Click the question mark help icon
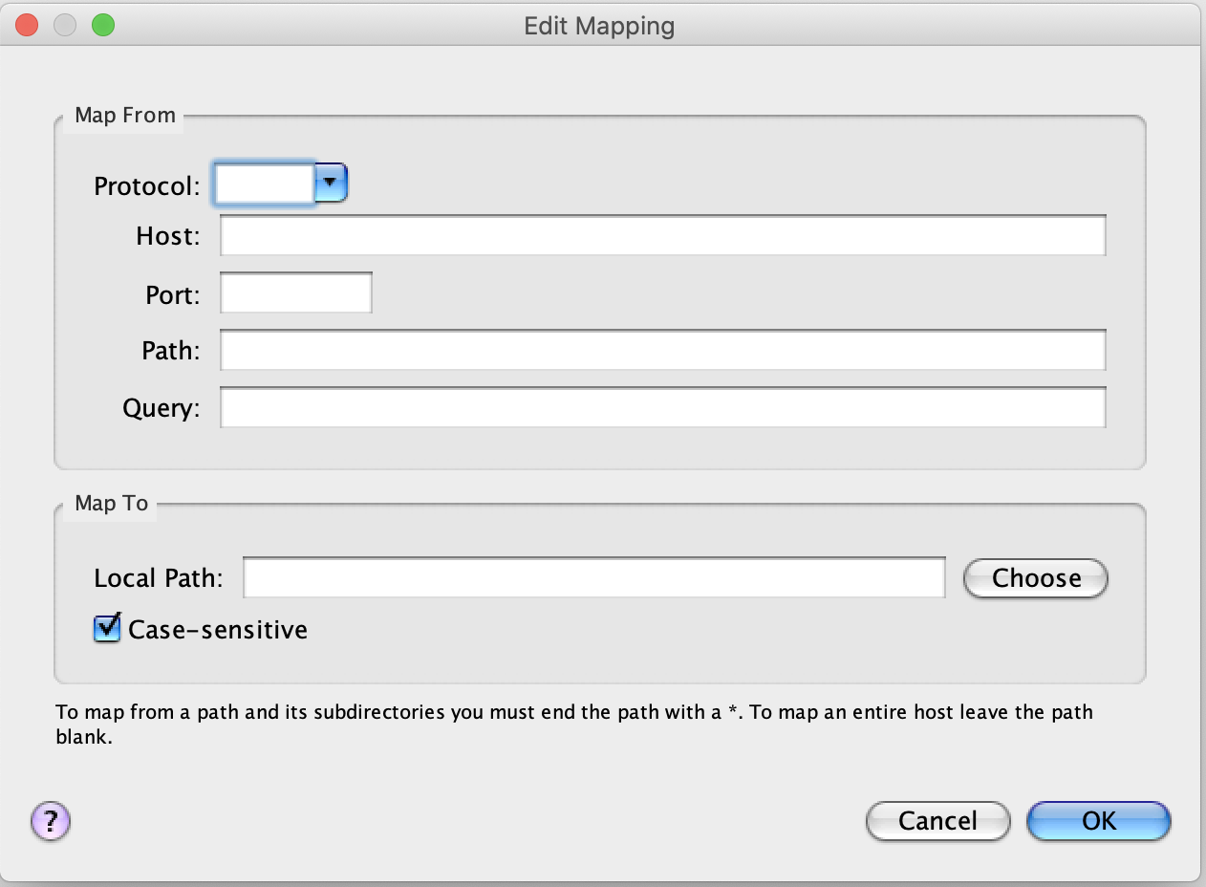 49,821
